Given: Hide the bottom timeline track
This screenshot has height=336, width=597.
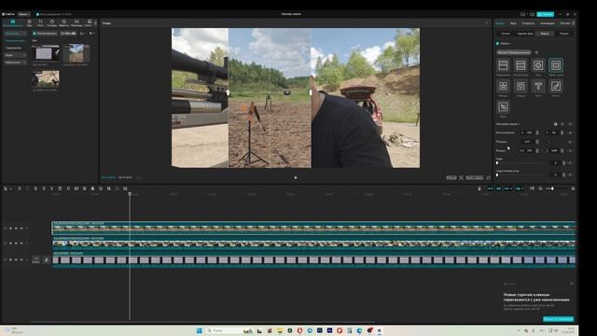Looking at the screenshot, I should point(16,259).
